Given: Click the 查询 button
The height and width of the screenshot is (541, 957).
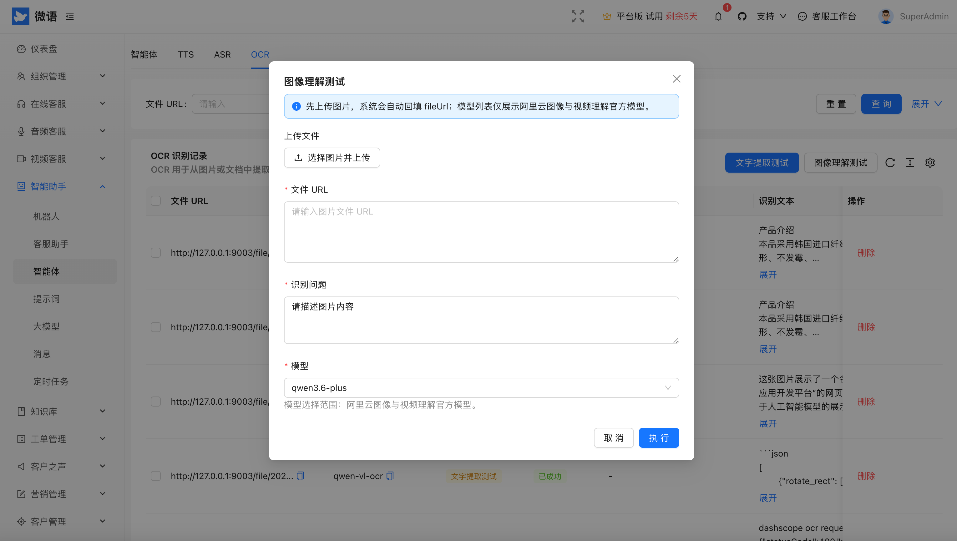Looking at the screenshot, I should [881, 104].
